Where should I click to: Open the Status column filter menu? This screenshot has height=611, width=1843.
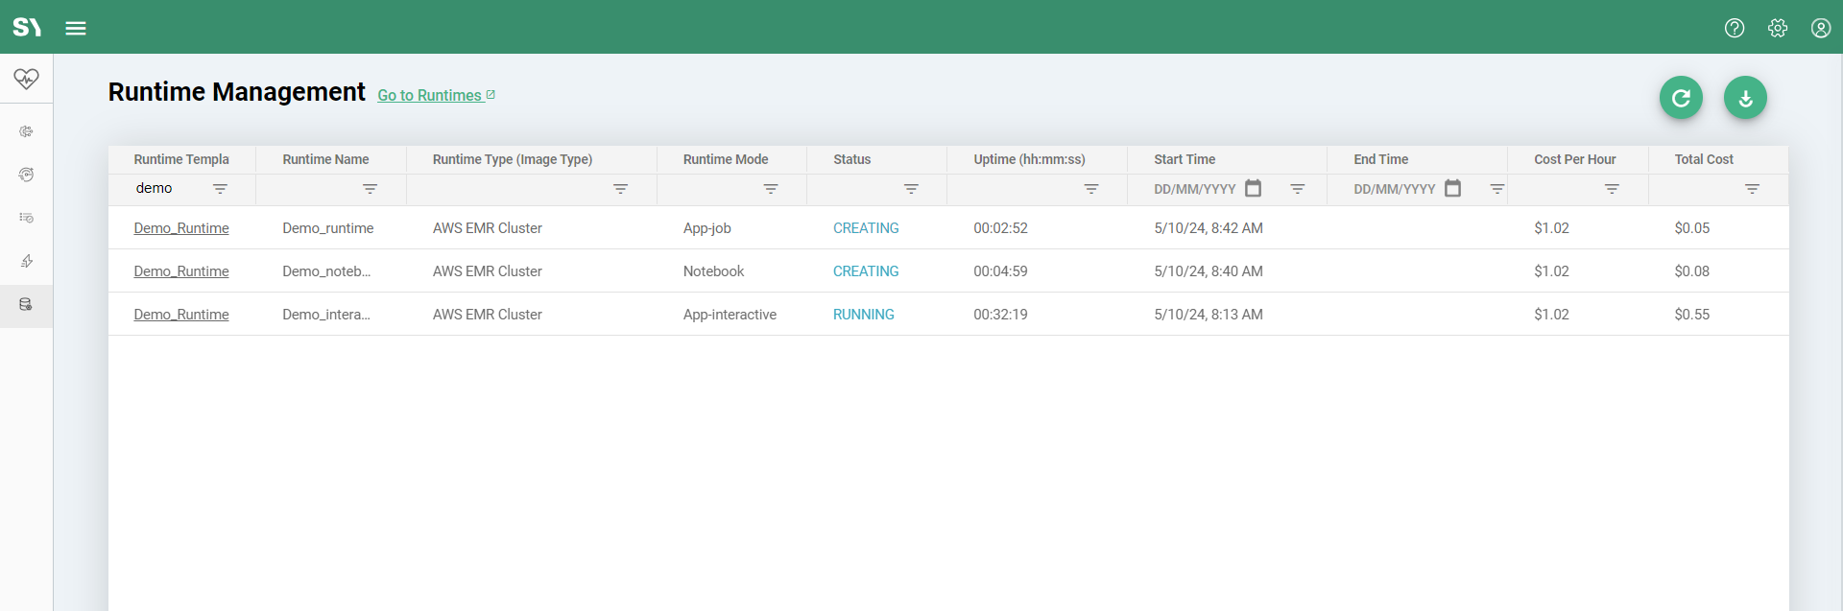pos(911,189)
